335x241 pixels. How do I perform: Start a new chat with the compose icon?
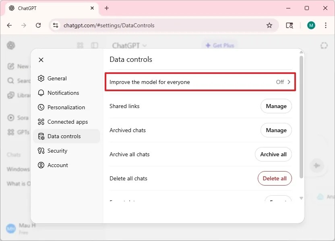(x=11, y=66)
